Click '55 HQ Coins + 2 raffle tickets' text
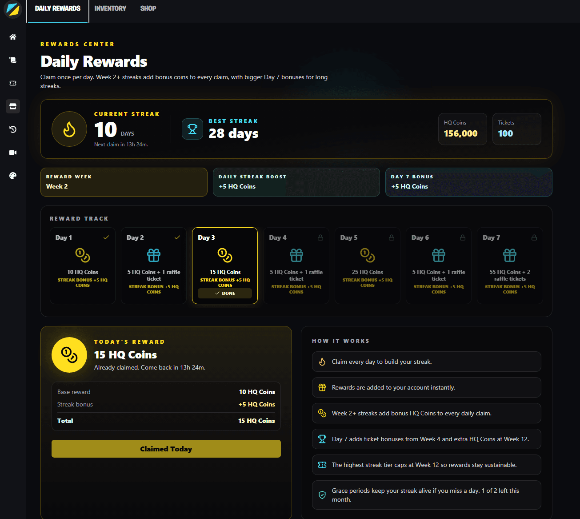 tap(510, 275)
